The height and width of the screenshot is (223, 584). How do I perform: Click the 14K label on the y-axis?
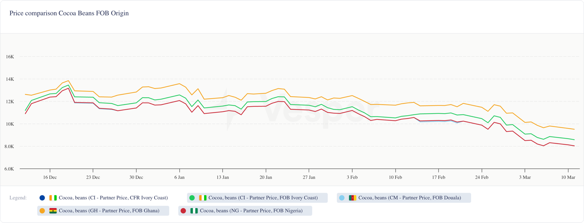point(10,79)
